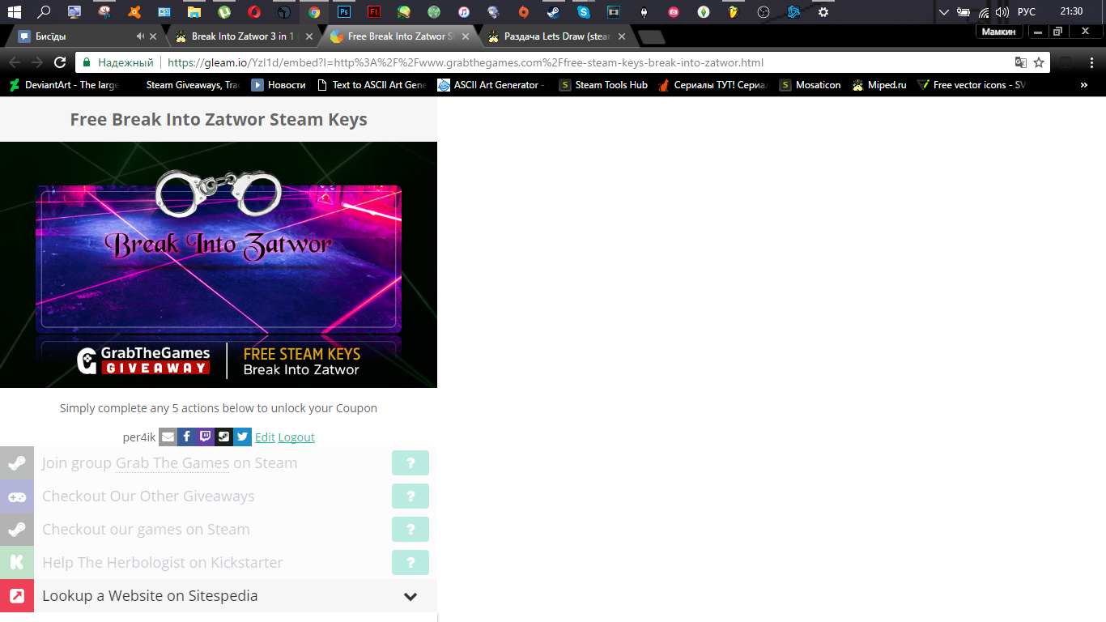Switch to Break Into Zatwor 3 in 1 tab
Image resolution: width=1106 pixels, height=622 pixels.
[243, 36]
